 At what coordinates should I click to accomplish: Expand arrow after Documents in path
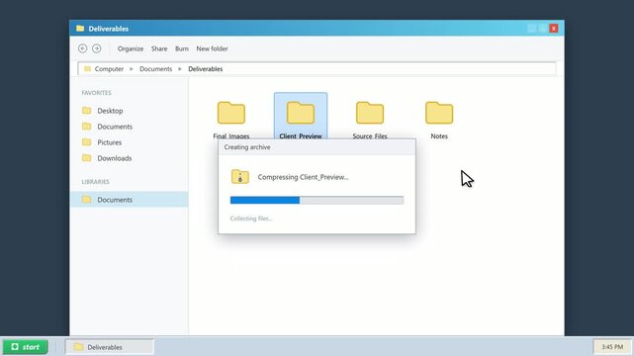[x=180, y=69]
